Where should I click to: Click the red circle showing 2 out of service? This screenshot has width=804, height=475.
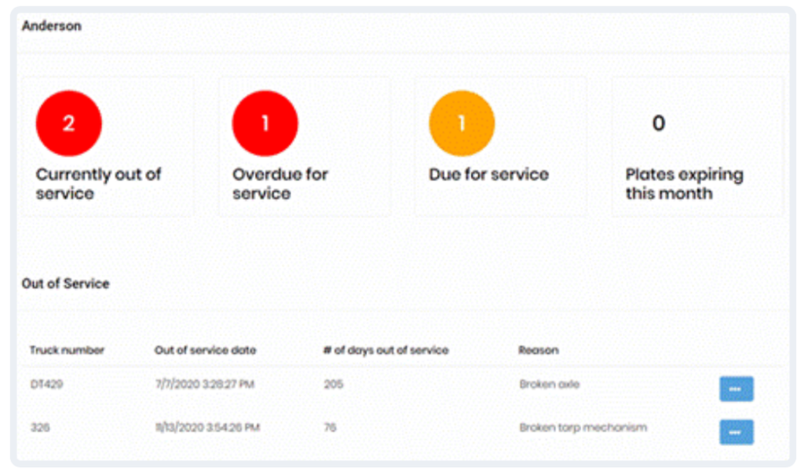(69, 124)
